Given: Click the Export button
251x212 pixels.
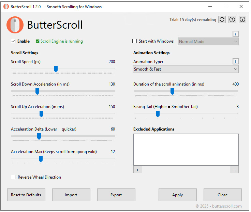Looking at the screenshot, I should [x=116, y=195].
